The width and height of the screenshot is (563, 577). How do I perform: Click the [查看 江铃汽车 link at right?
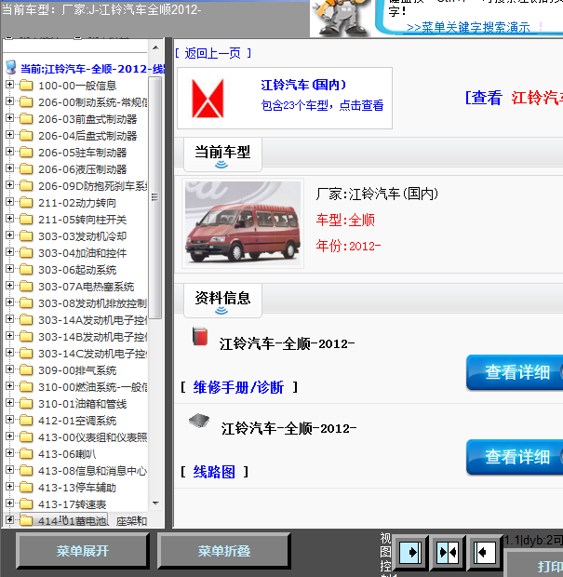click(x=514, y=98)
